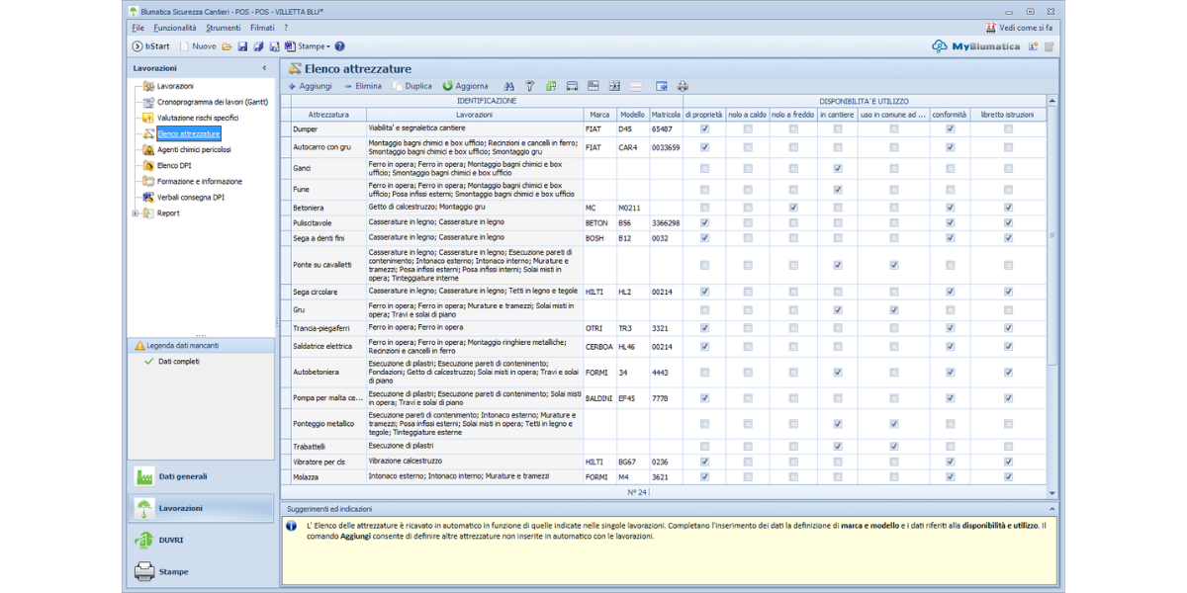Click the funnel filter icon
The image size is (1187, 593).
[530, 86]
